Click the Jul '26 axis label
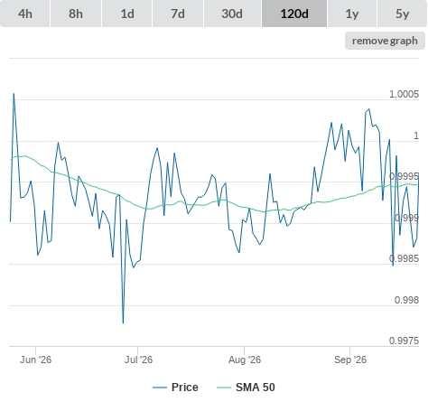The height and width of the screenshot is (411, 428). click(x=138, y=360)
